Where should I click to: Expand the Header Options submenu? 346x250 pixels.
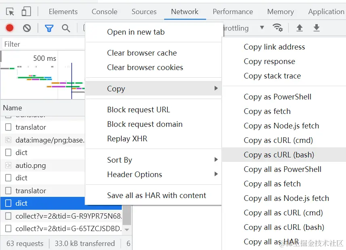pyautogui.click(x=153, y=174)
